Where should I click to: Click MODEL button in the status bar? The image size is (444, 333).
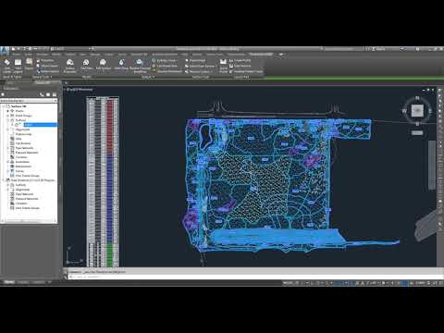tap(288, 282)
